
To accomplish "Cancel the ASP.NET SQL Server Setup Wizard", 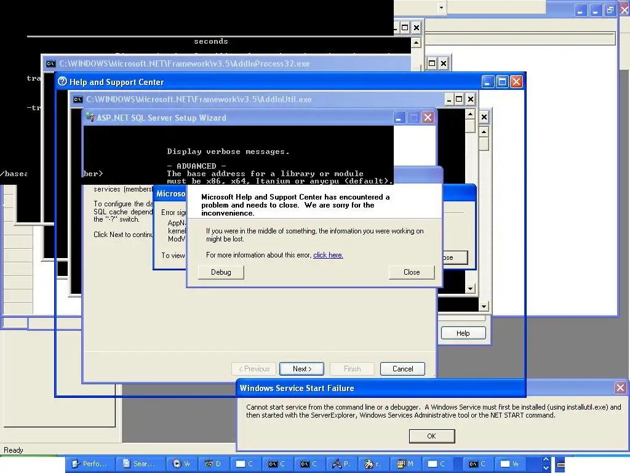I will coord(402,369).
